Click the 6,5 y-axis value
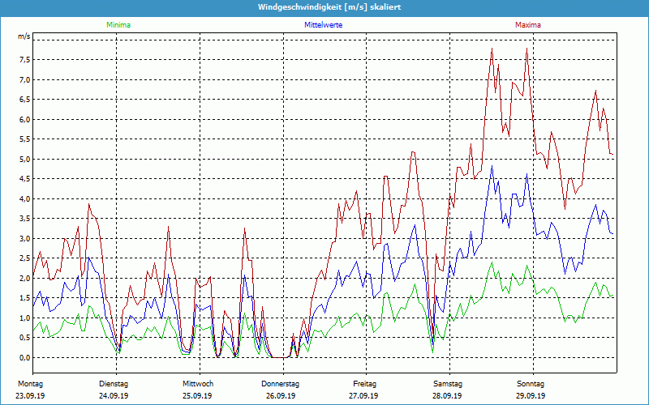649x405 pixels. (x=25, y=100)
